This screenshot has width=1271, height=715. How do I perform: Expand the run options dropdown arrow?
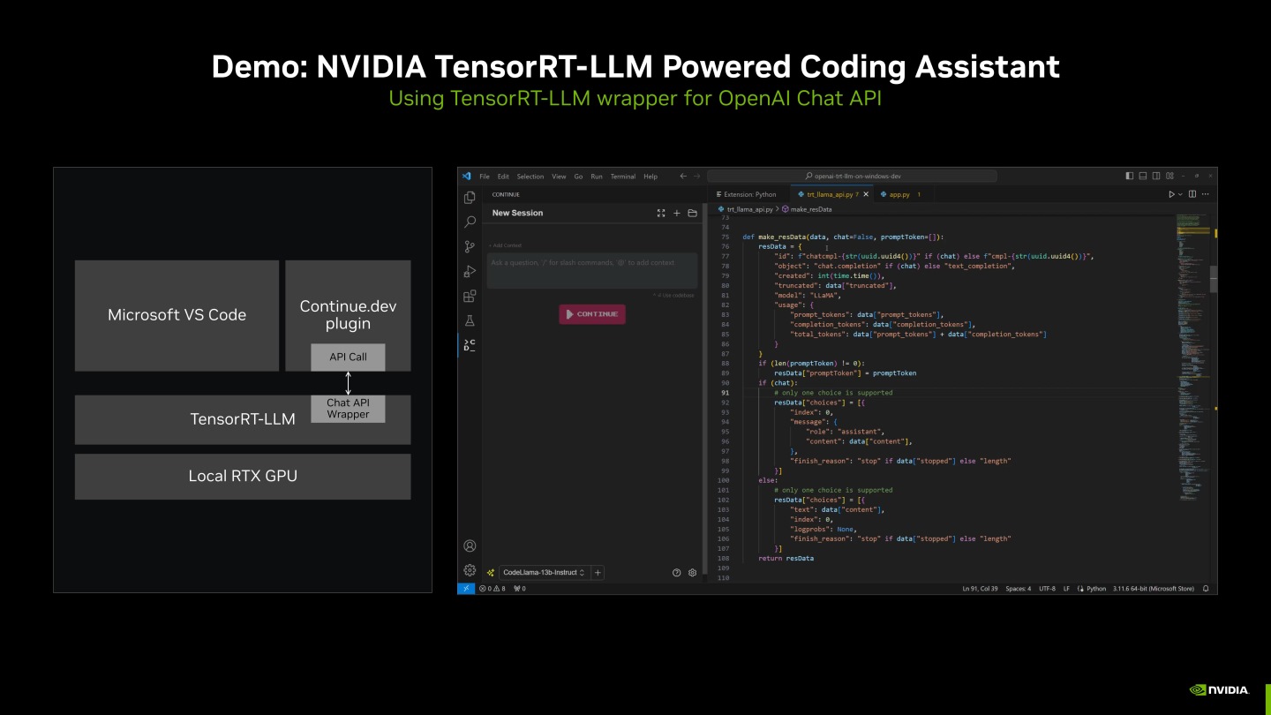pos(1181,194)
